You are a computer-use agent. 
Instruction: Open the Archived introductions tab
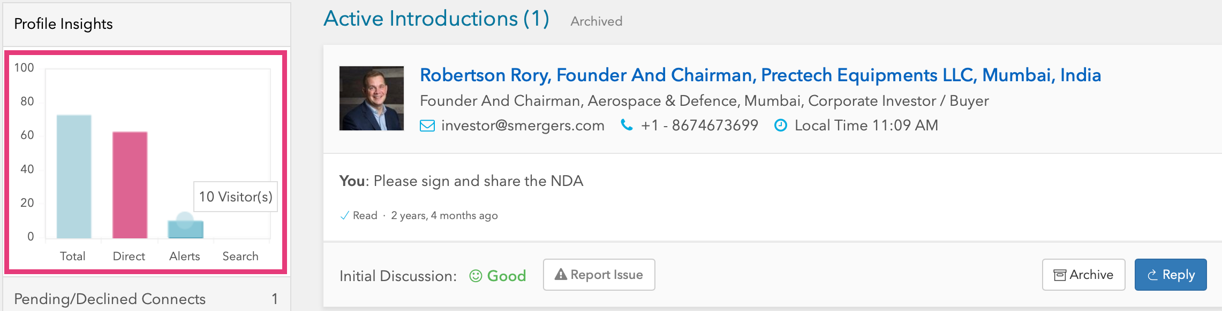tap(596, 21)
